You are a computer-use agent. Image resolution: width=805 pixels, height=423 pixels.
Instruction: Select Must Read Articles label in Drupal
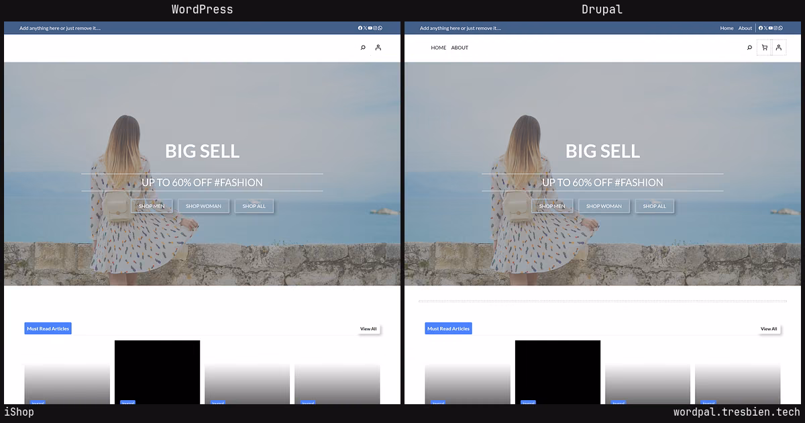(x=448, y=328)
